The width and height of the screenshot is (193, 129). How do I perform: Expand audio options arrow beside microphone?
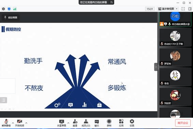point(13,123)
